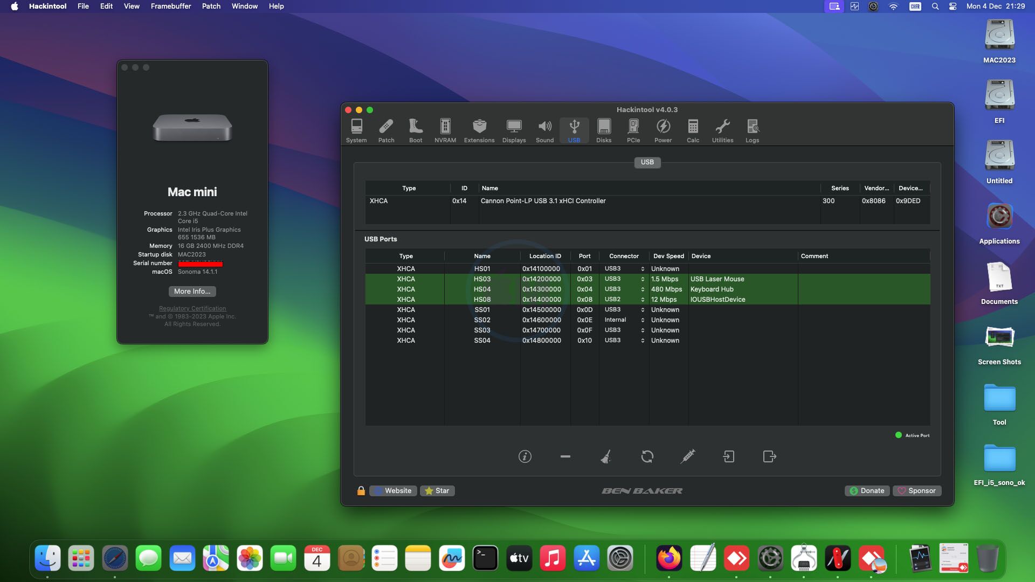Select the EFI drive on desktop
The height and width of the screenshot is (582, 1035).
999,102
